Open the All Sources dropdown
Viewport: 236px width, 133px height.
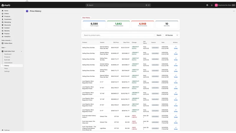coord(171,35)
